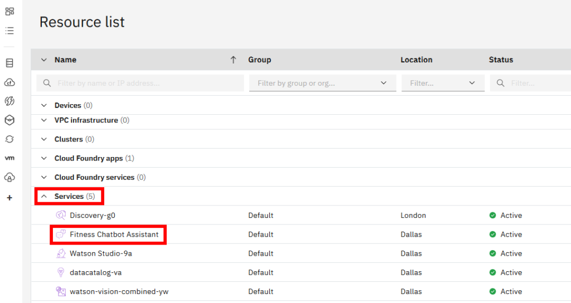Viewport: 571px width, 303px height.
Task: Open the watson-vision-combined-yw service
Action: click(x=119, y=291)
